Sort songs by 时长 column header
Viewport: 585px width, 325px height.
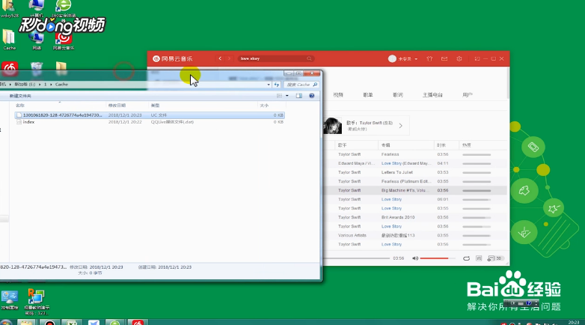pos(445,145)
